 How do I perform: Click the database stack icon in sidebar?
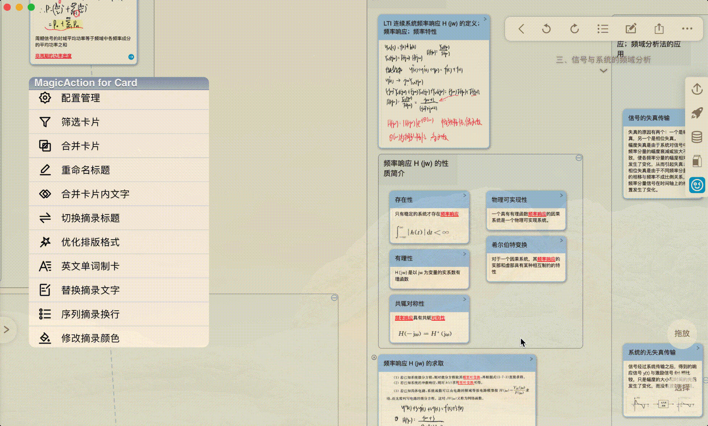[x=697, y=137]
